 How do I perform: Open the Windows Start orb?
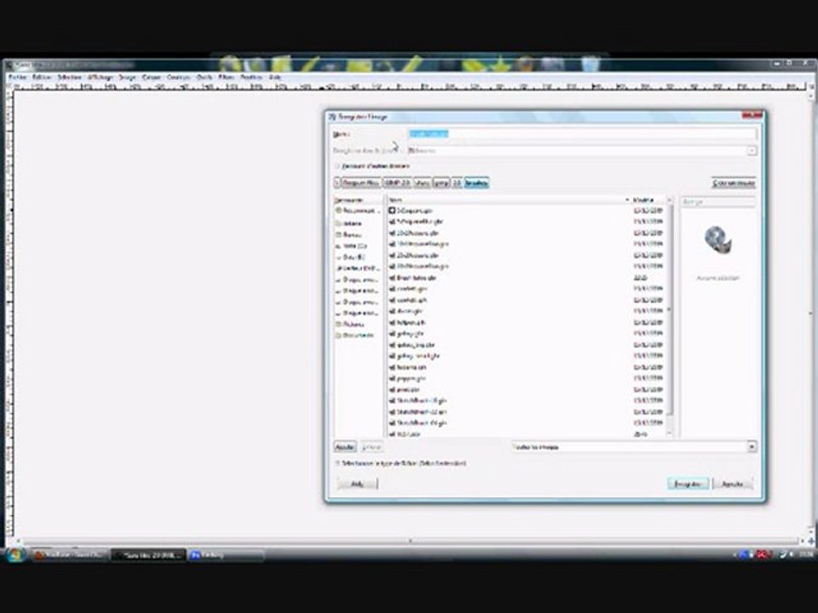coord(14,555)
